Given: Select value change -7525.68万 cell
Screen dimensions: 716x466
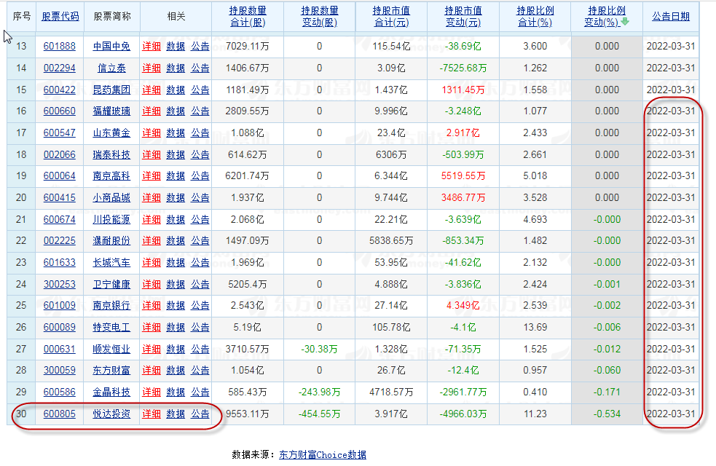Looking at the screenshot, I should coord(463,68).
